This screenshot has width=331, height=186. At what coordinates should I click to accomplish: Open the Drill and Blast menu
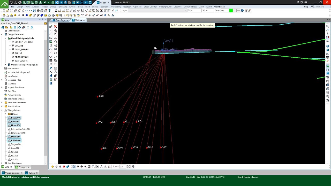[190, 7]
